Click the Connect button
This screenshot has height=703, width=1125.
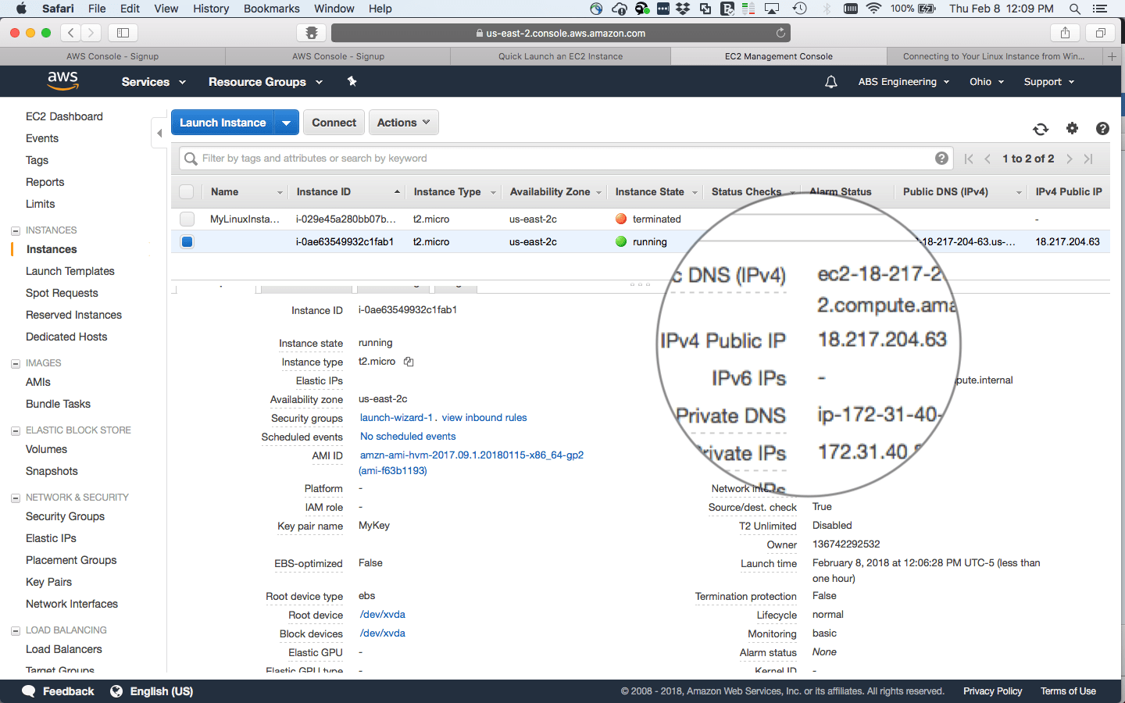[x=334, y=123]
